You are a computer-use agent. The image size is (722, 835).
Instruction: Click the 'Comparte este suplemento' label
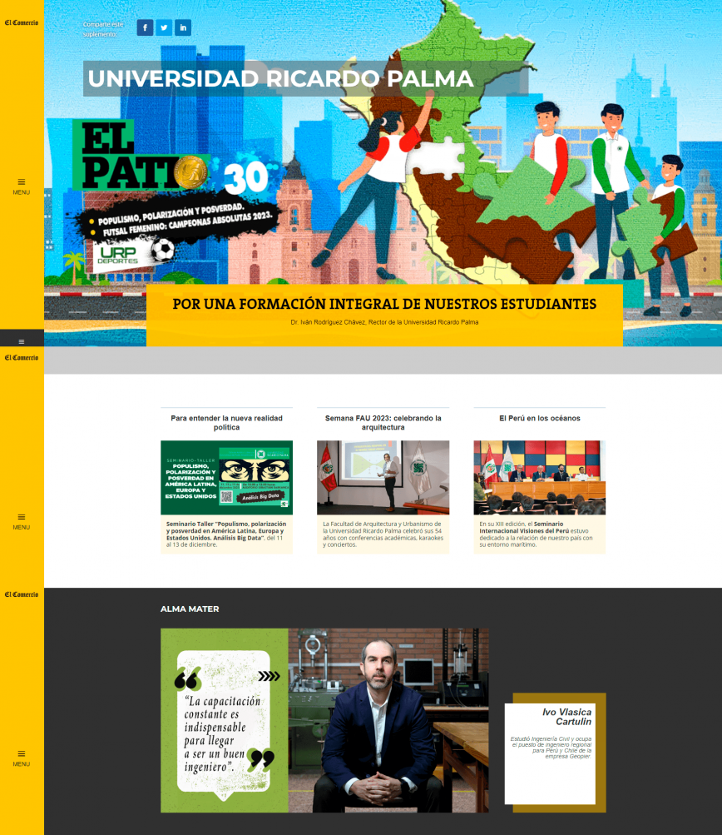coord(103,29)
